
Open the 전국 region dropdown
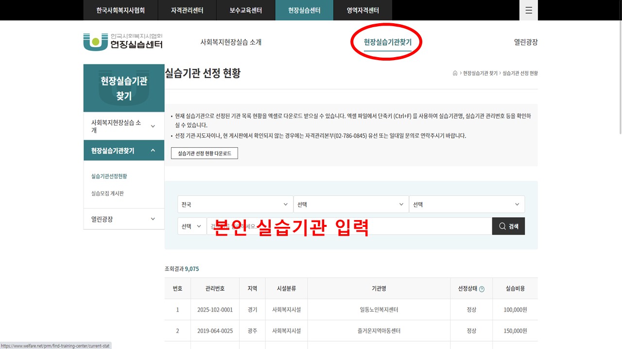coord(235,205)
